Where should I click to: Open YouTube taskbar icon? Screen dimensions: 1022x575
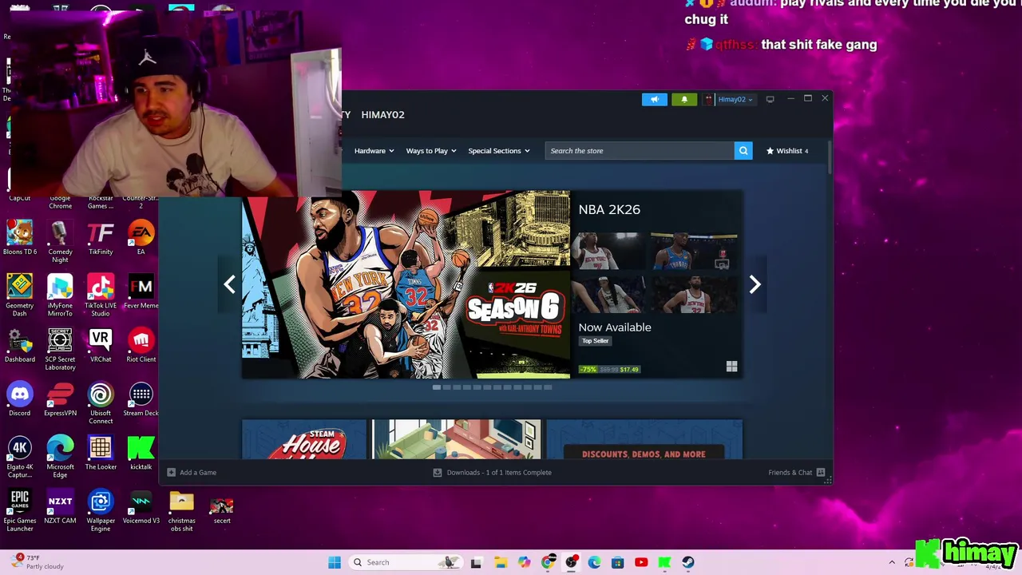coord(641,562)
